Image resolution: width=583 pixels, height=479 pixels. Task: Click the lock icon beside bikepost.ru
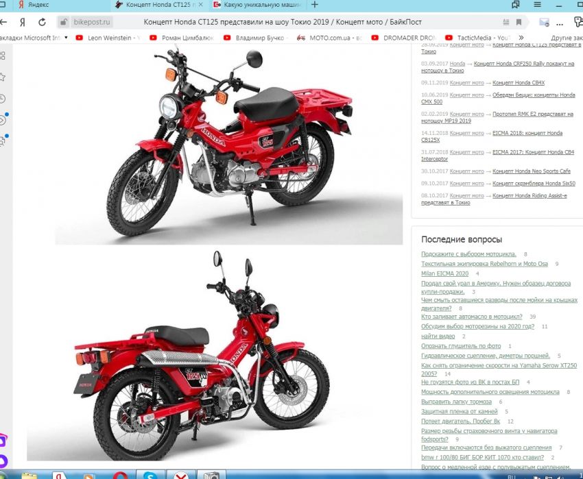(x=64, y=22)
